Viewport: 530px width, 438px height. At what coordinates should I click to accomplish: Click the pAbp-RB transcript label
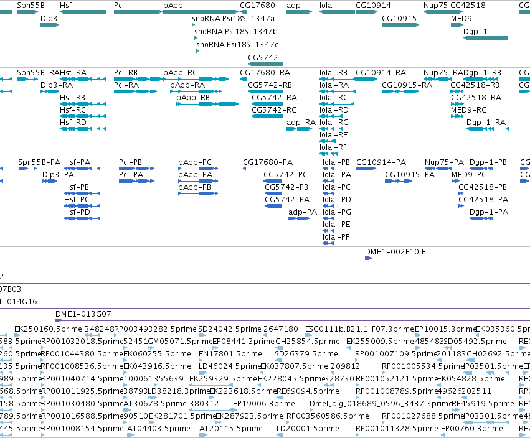pyautogui.click(x=193, y=98)
